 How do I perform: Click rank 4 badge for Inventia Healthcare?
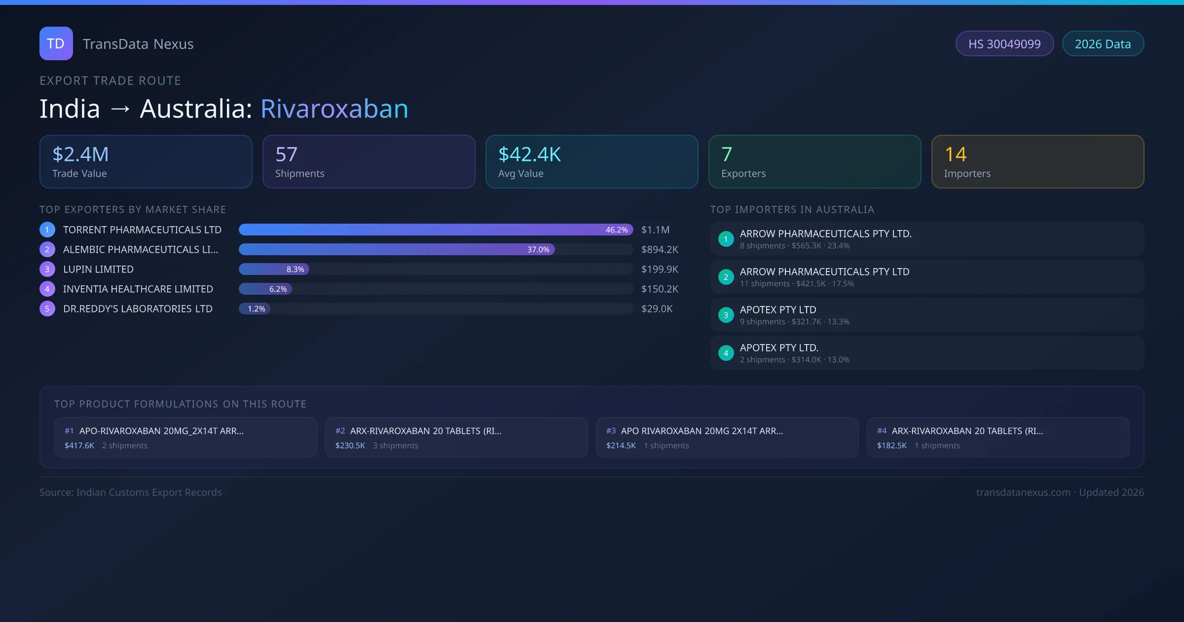click(47, 289)
